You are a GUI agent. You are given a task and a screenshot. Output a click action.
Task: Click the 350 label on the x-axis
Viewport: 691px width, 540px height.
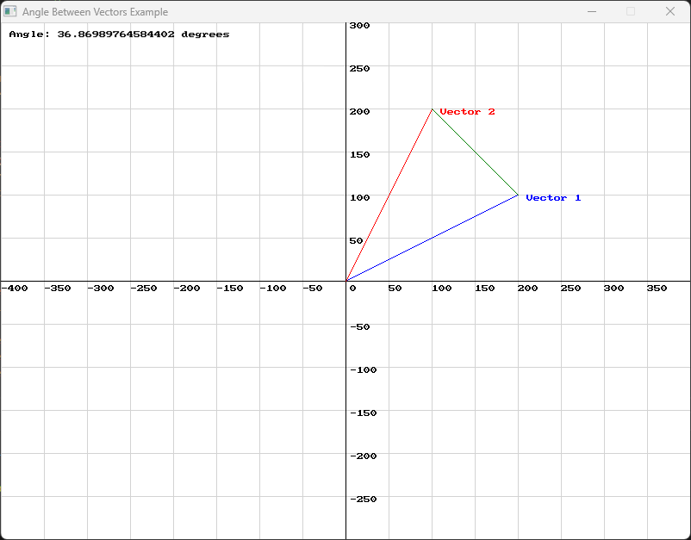click(x=657, y=289)
